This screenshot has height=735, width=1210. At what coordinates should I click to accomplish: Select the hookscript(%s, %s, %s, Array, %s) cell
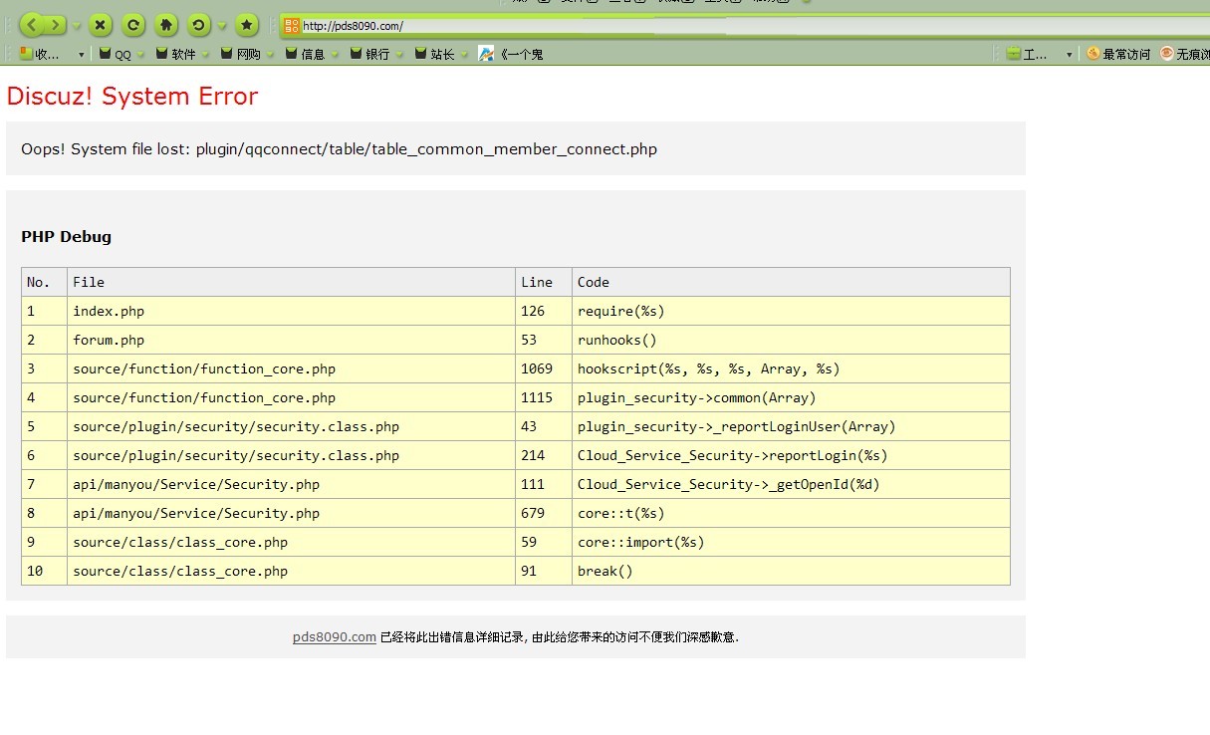coord(791,368)
